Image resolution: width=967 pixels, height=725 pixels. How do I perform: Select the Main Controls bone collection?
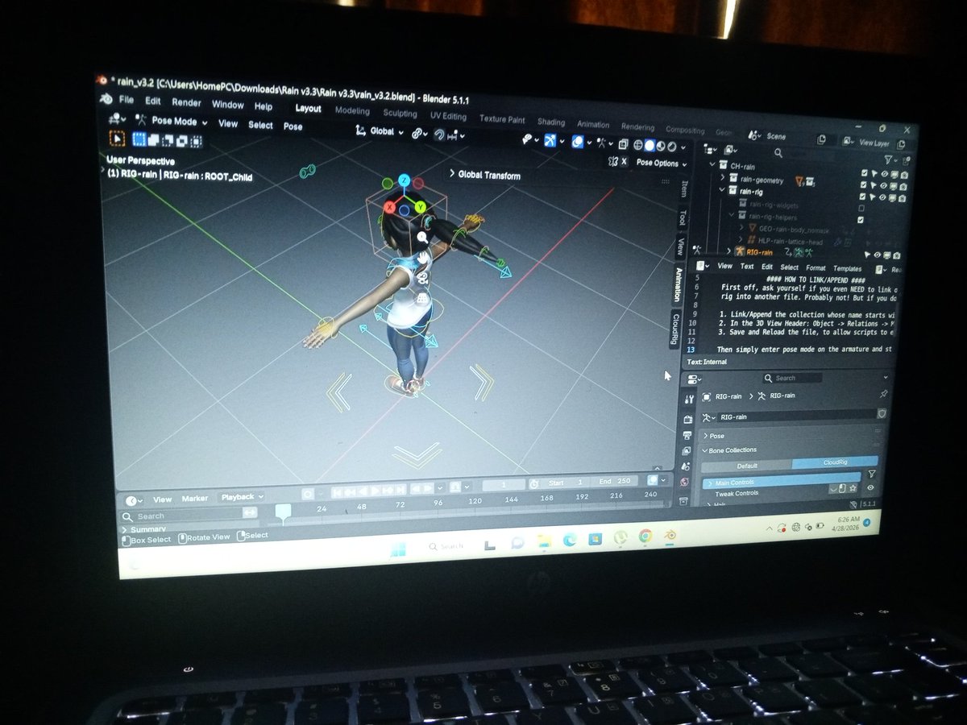pyautogui.click(x=782, y=481)
